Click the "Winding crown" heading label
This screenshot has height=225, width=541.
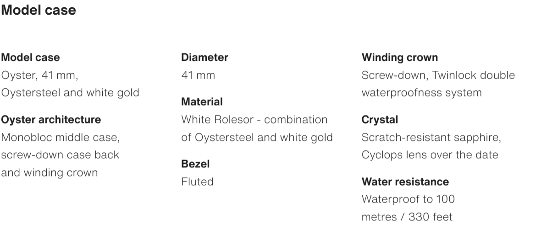[x=399, y=58]
